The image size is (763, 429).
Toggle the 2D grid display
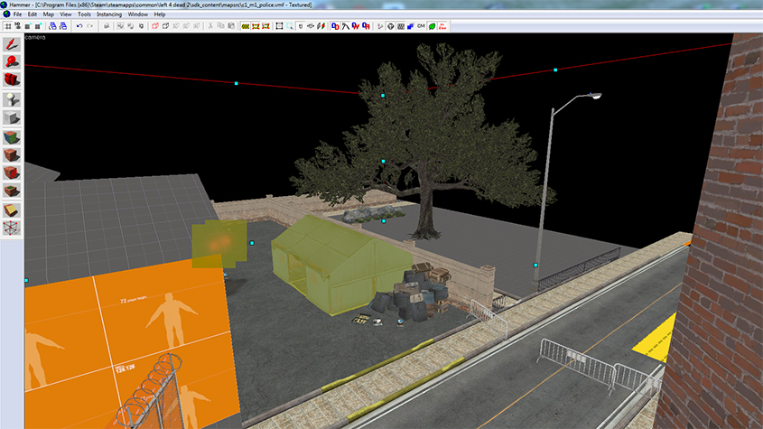(8, 26)
